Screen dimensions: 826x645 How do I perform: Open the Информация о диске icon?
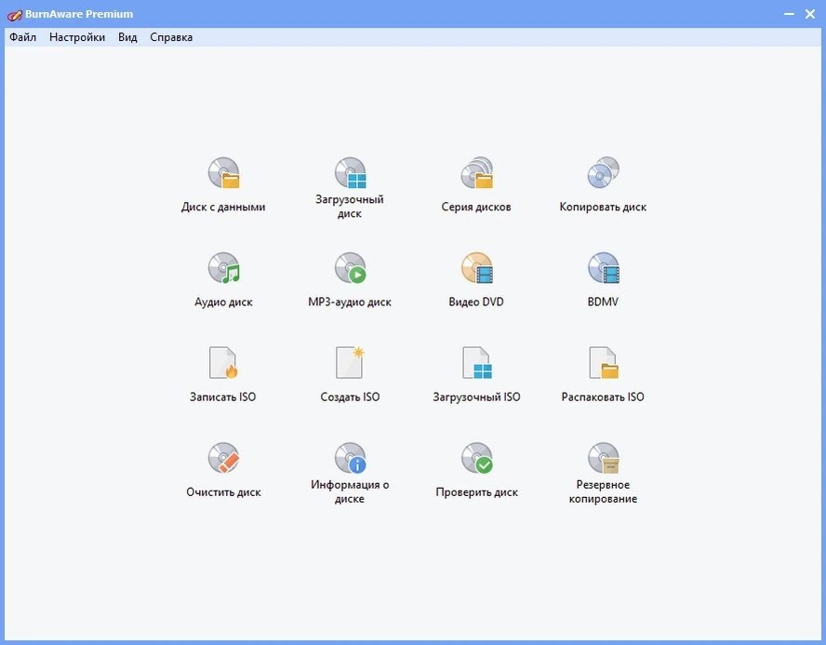(351, 457)
